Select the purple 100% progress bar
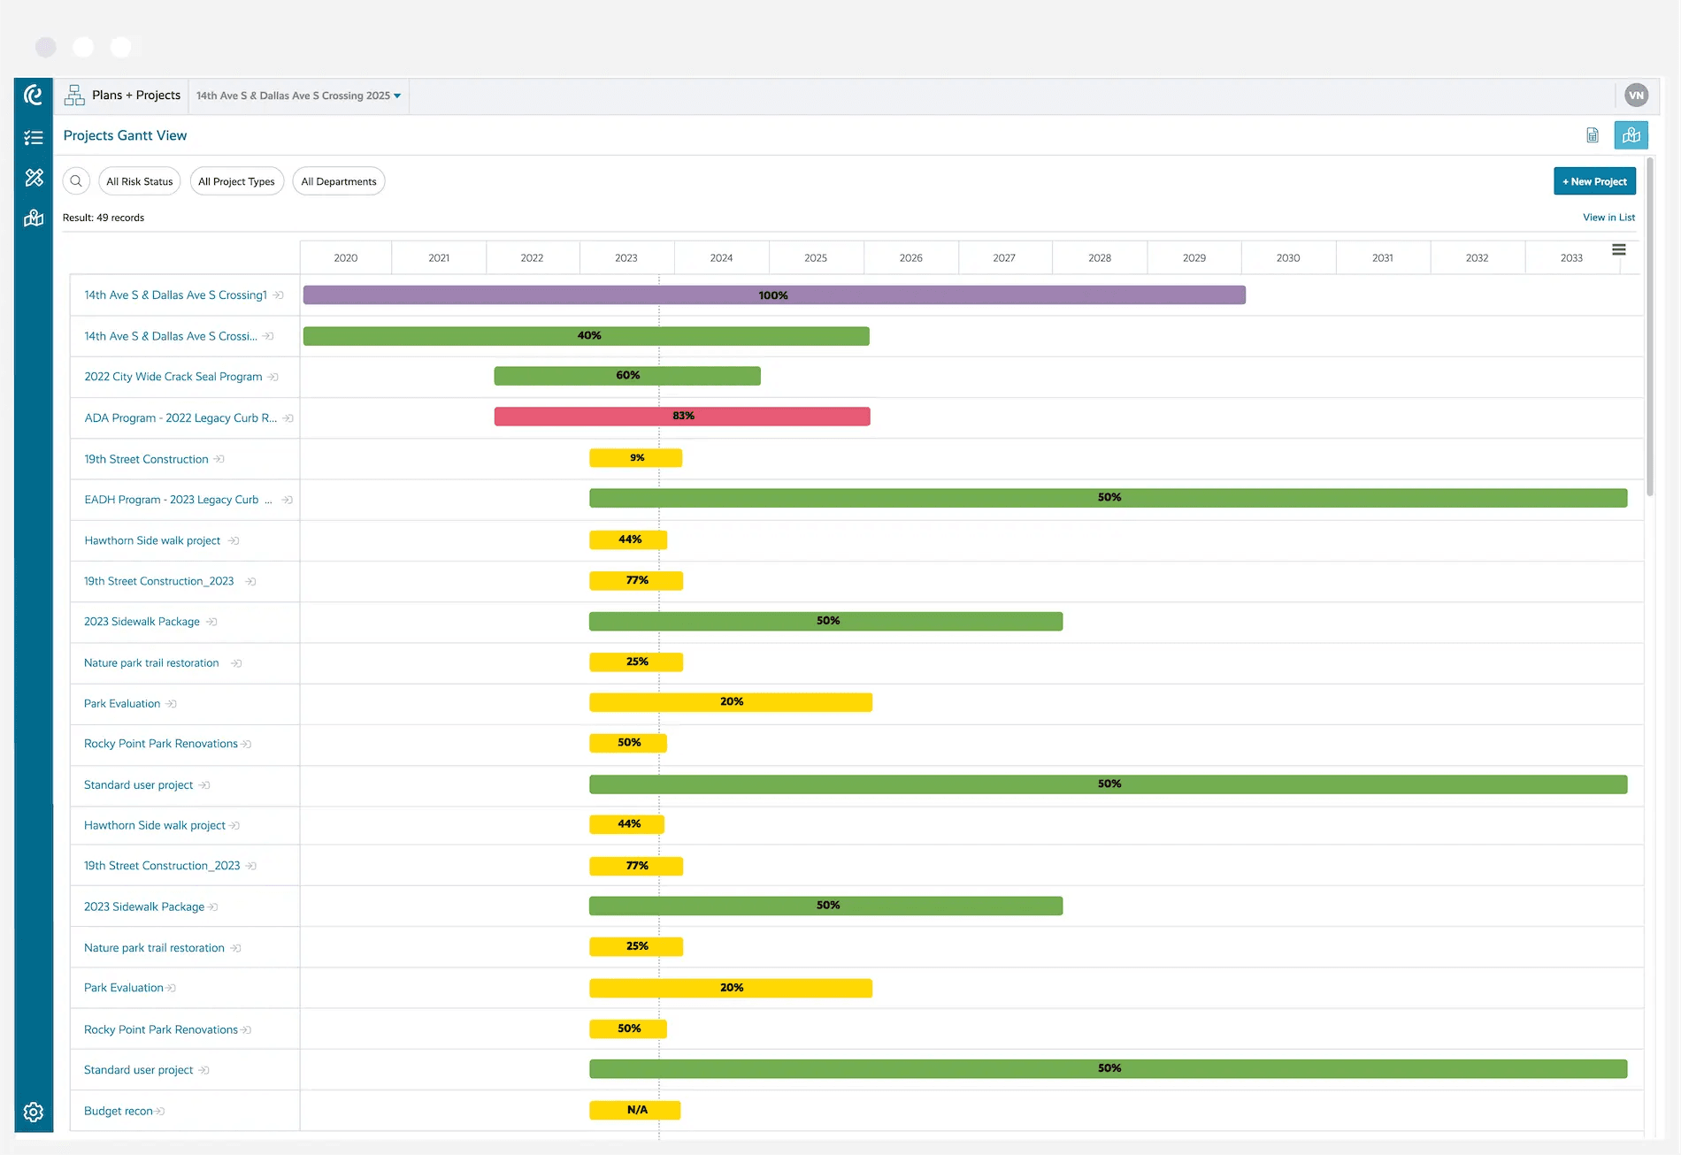 tap(773, 295)
